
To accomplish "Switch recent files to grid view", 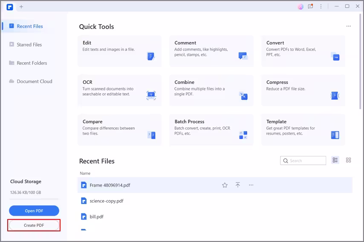I will (348, 160).
